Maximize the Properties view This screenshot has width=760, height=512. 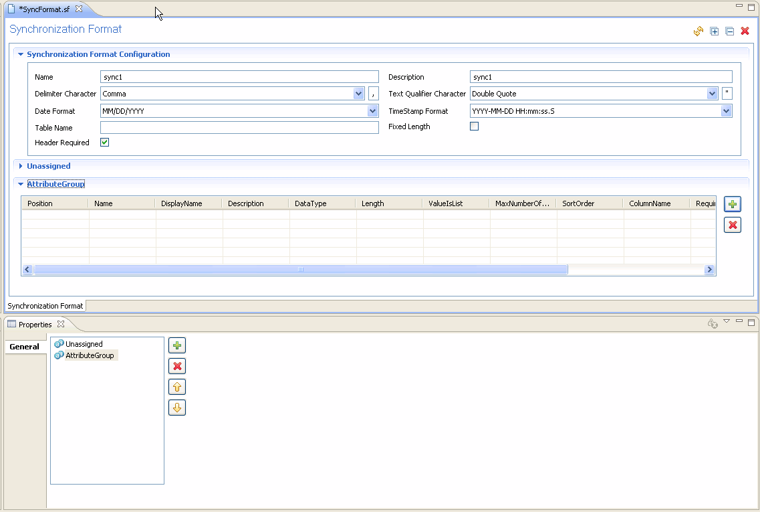click(751, 322)
